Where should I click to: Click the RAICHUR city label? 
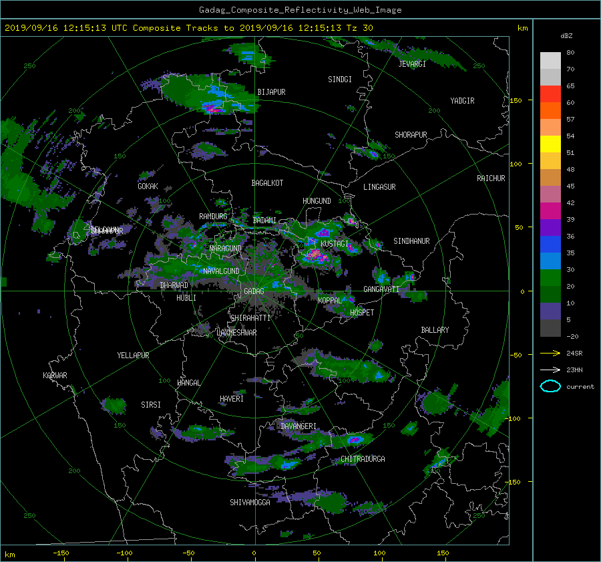click(x=491, y=178)
